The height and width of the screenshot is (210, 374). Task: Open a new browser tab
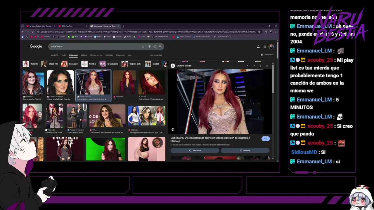pyautogui.click(x=123, y=26)
